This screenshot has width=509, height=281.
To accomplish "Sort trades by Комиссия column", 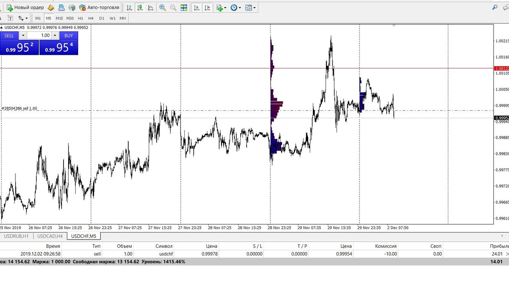I will [386, 246].
